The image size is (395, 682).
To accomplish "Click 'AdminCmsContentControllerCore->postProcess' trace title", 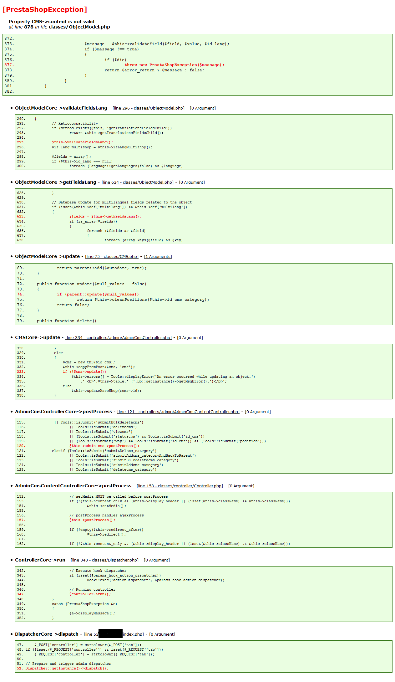I will tap(73, 486).
